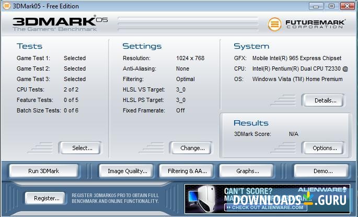Click the Futuremark Corporation logo text

coord(315,24)
